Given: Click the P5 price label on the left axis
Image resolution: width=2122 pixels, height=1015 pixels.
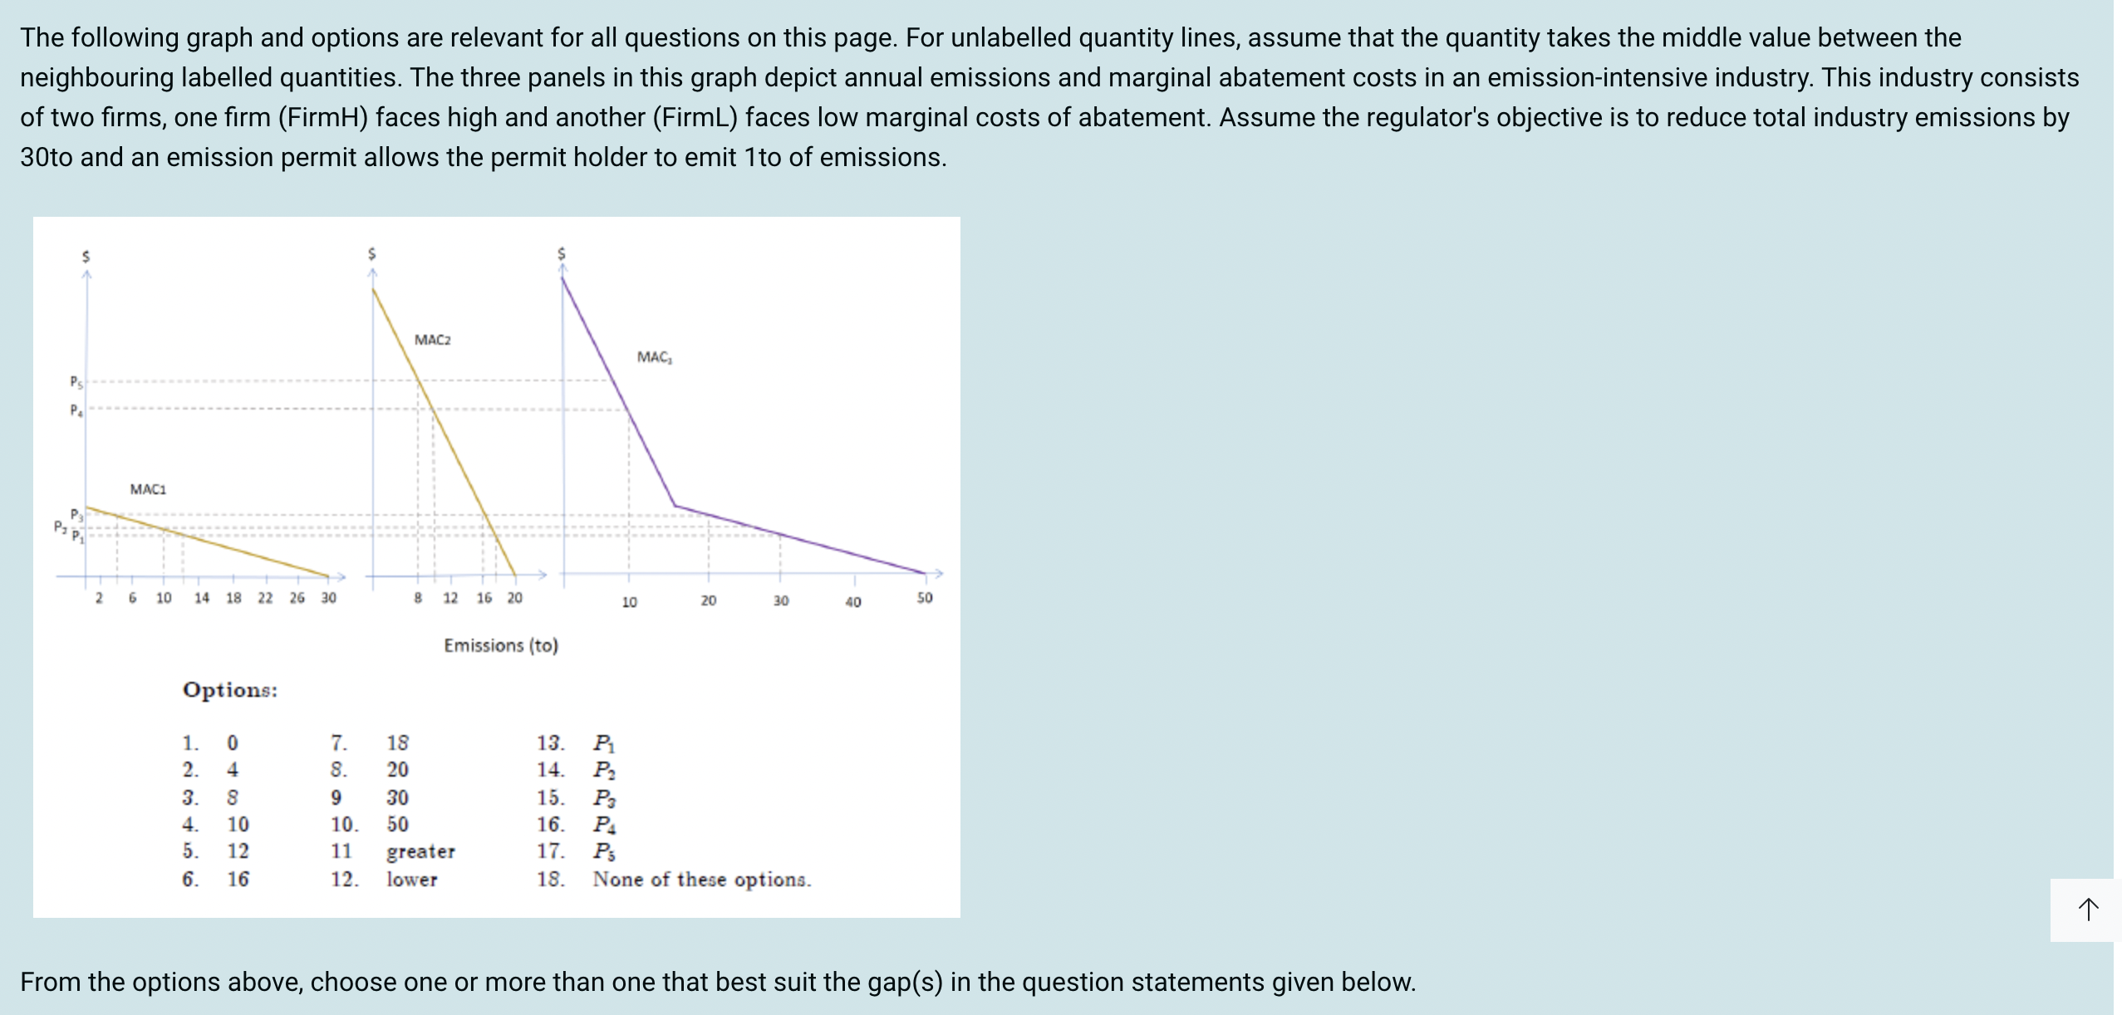Looking at the screenshot, I should (x=76, y=382).
